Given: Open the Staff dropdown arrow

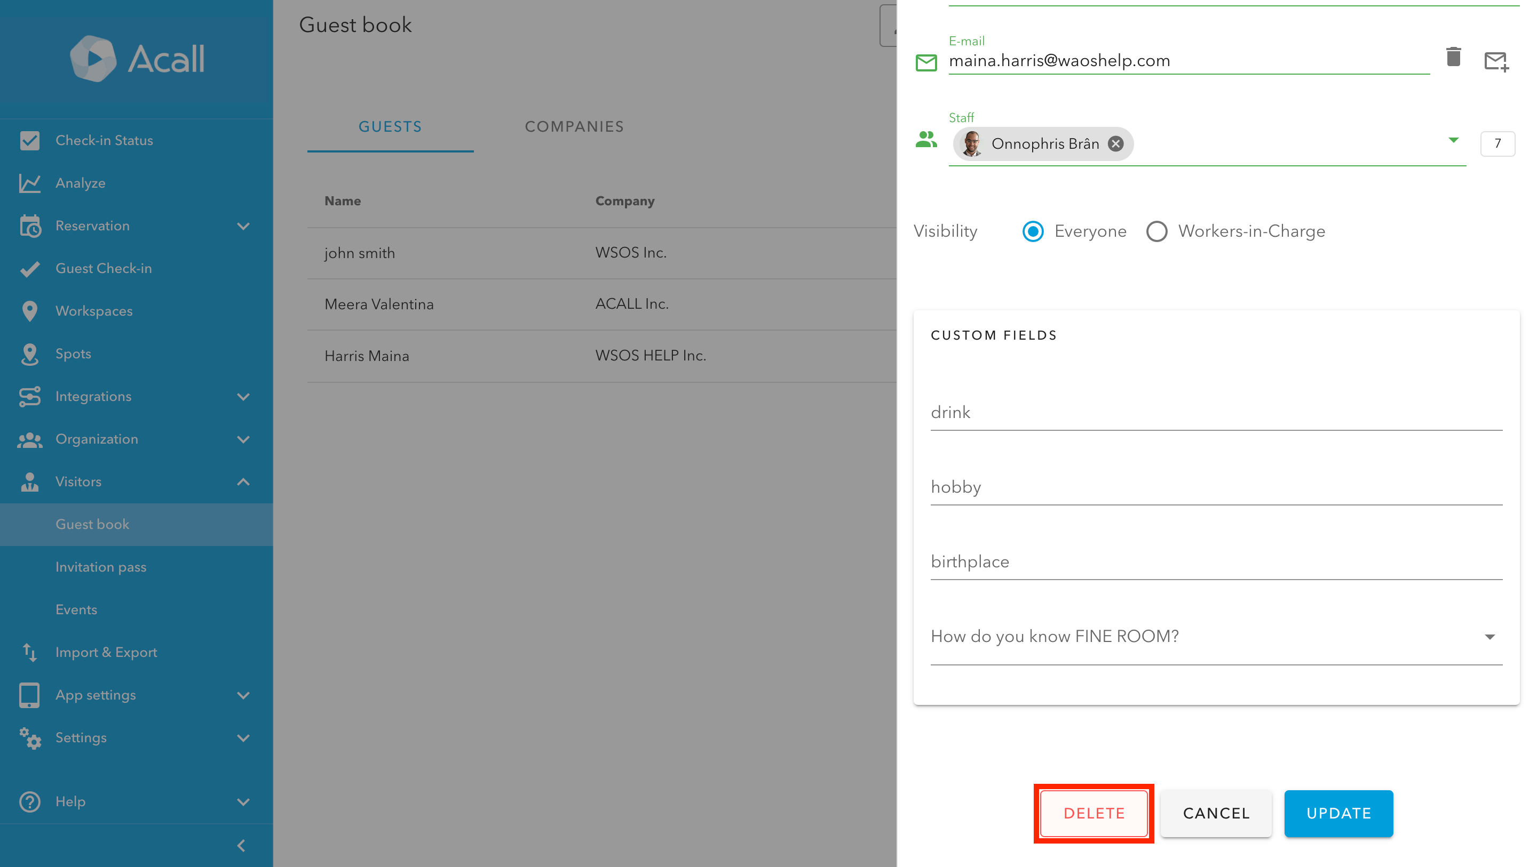Looking at the screenshot, I should pos(1453,140).
